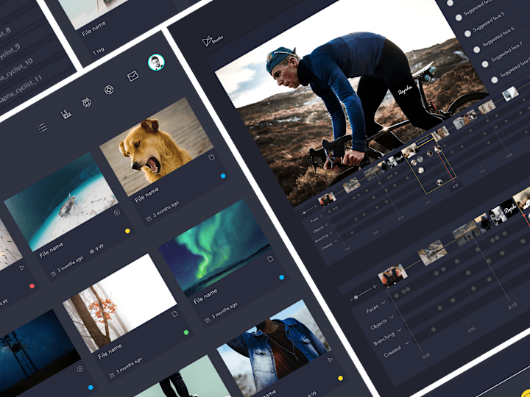Screen dimensions: 530x397
Task: Click 'File name' on the aurora card
Action: coord(205,296)
